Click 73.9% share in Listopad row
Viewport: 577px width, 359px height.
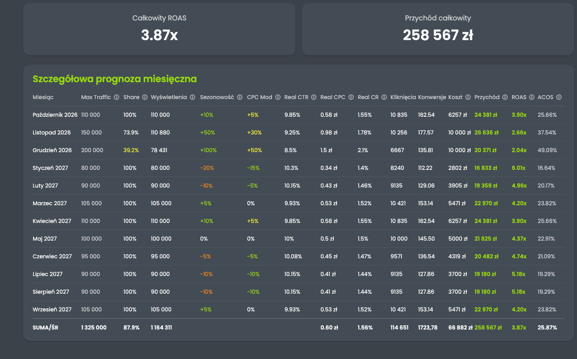(131, 133)
